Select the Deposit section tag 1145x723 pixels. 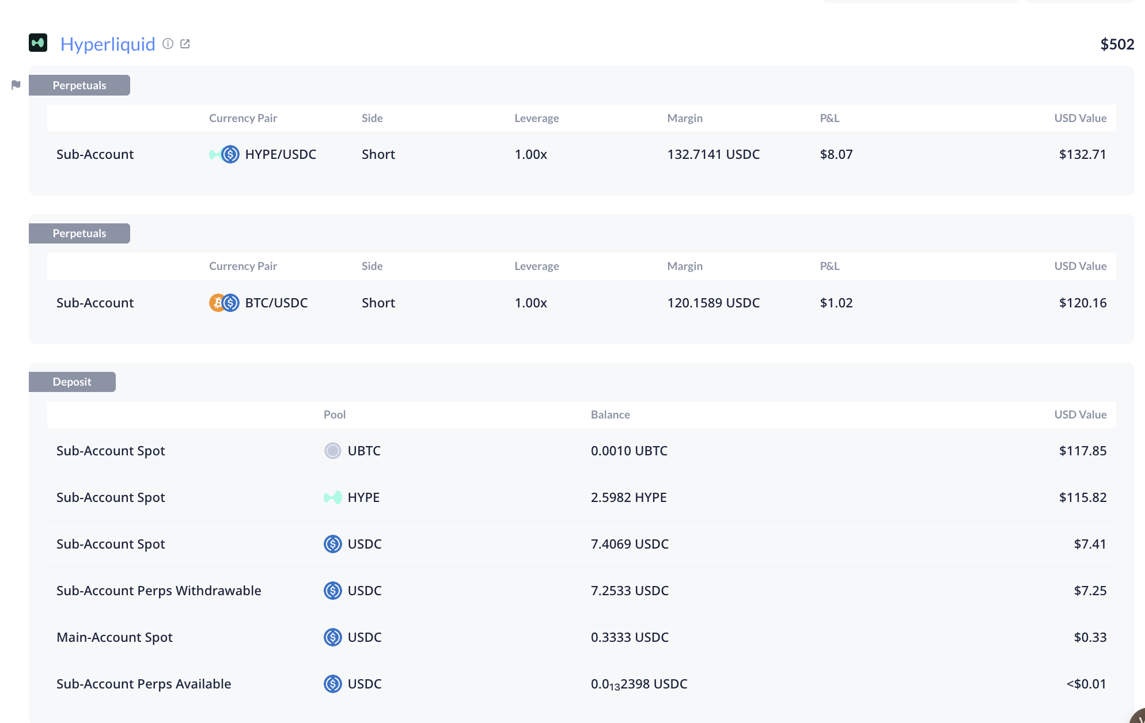coord(72,382)
